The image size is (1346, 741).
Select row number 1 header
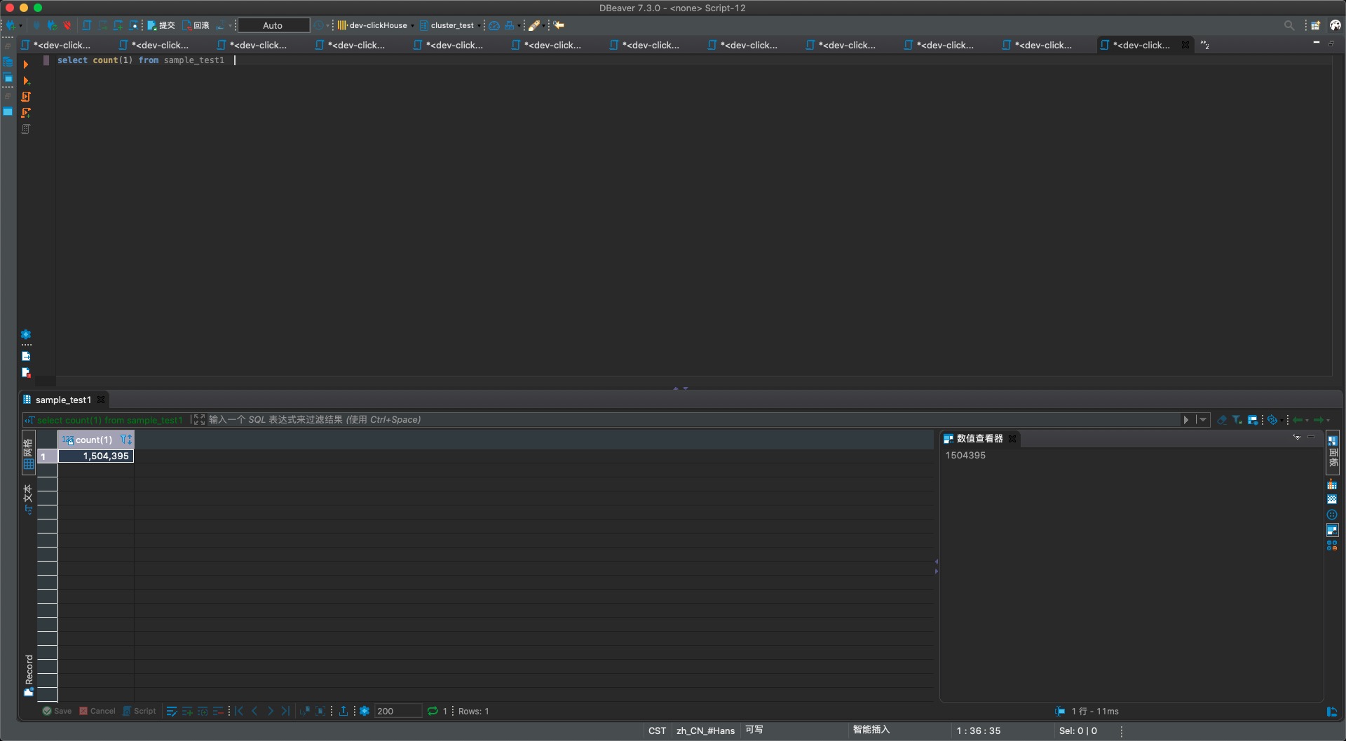pyautogui.click(x=47, y=456)
